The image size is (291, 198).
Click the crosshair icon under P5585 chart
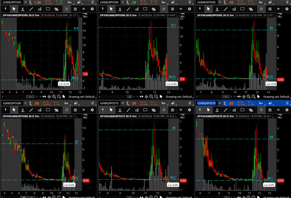(x=244, y=97)
